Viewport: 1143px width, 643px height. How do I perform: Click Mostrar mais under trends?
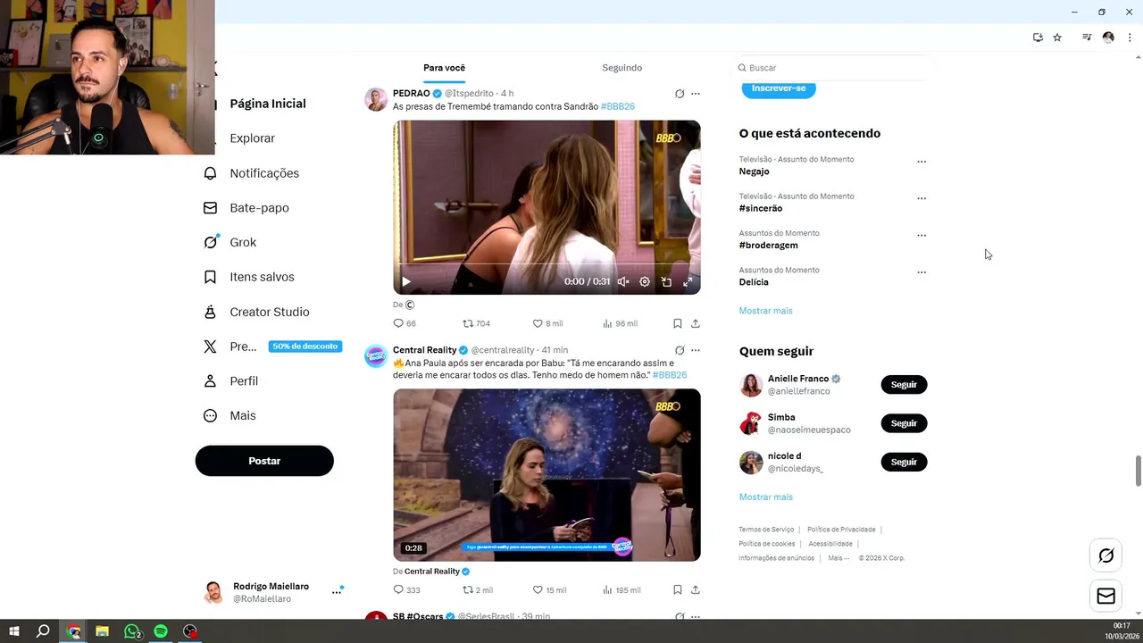[765, 311]
